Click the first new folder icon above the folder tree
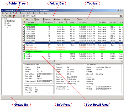 click(x=3, y=16)
